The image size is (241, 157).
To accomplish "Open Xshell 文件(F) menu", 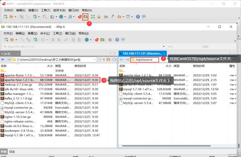I will 9,10.
